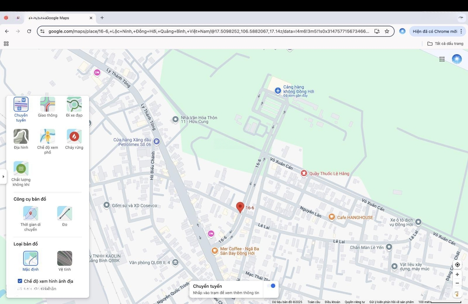
Task: Click the my-location target button
Action: point(458,265)
